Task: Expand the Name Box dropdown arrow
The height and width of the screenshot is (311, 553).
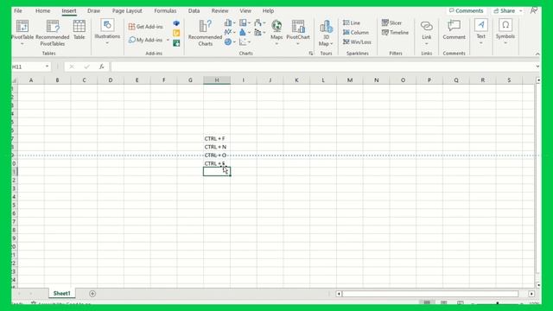Action: coord(47,67)
